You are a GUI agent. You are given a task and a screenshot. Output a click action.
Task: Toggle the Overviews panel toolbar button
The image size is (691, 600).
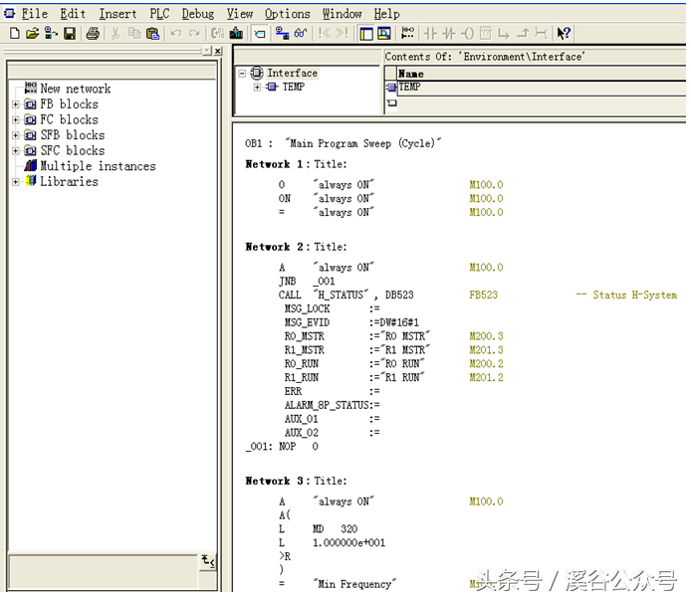coord(365,34)
